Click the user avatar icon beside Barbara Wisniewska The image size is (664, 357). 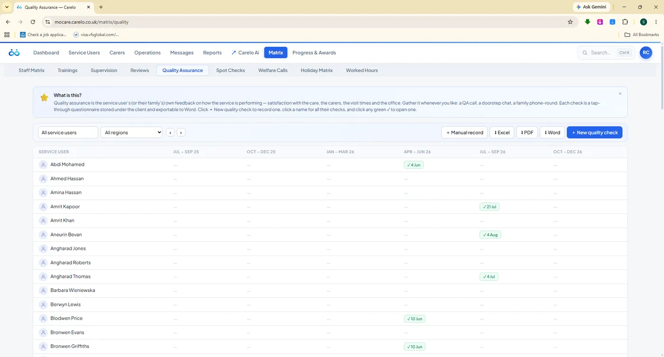point(43,291)
